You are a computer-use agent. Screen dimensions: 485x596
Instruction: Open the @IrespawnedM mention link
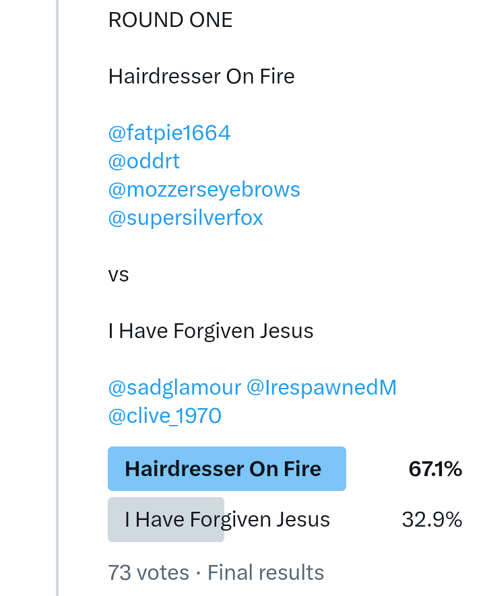pos(321,388)
